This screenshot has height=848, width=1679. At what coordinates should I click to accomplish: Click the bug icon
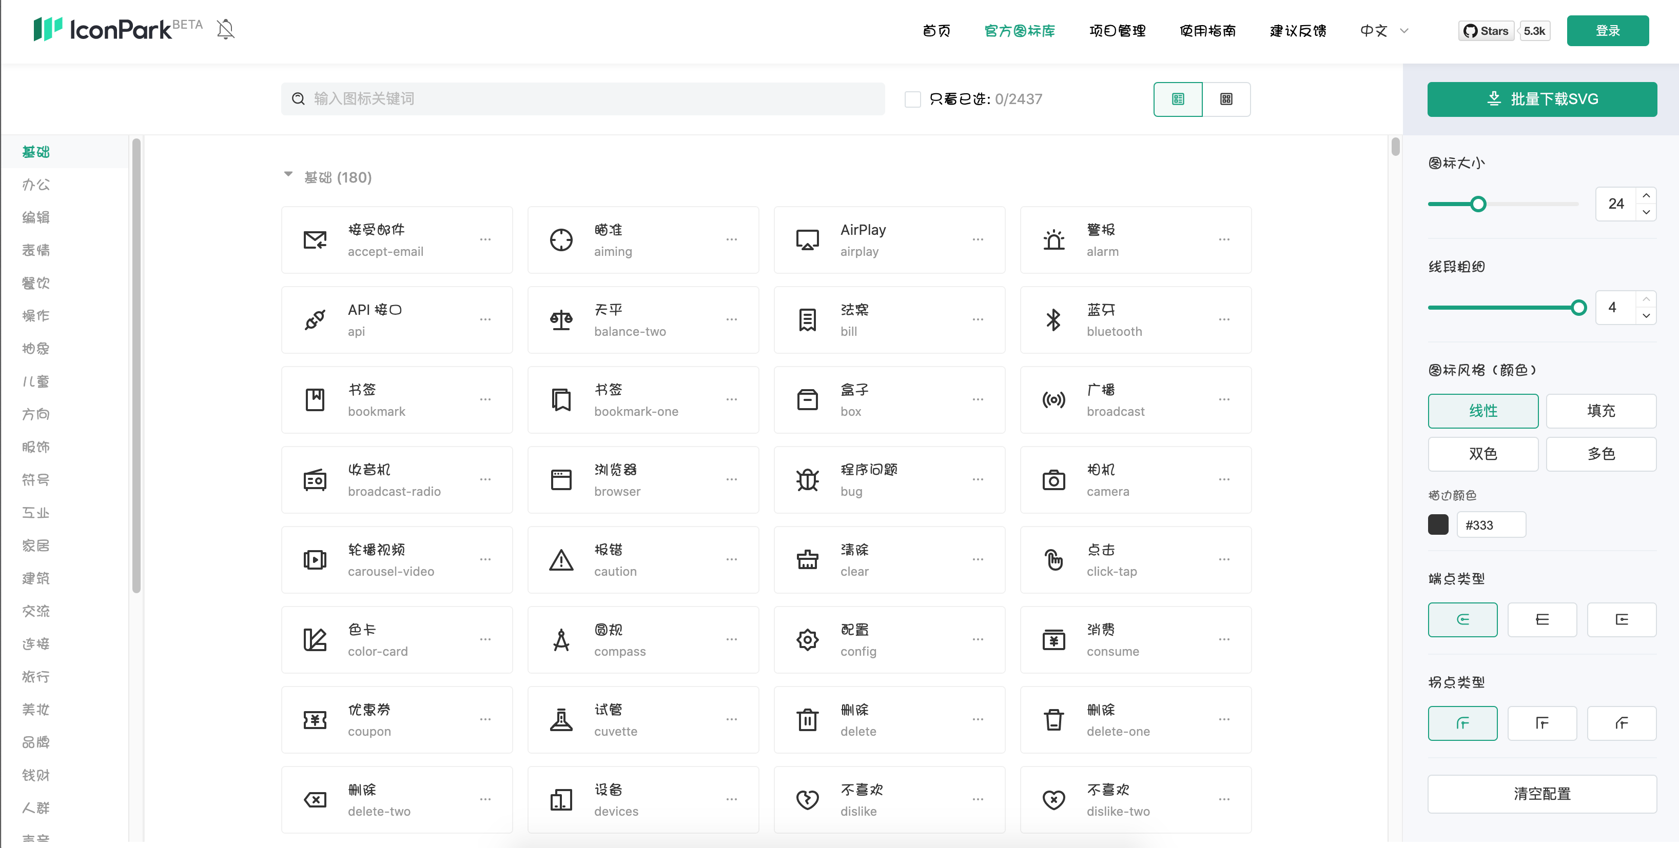coord(807,480)
